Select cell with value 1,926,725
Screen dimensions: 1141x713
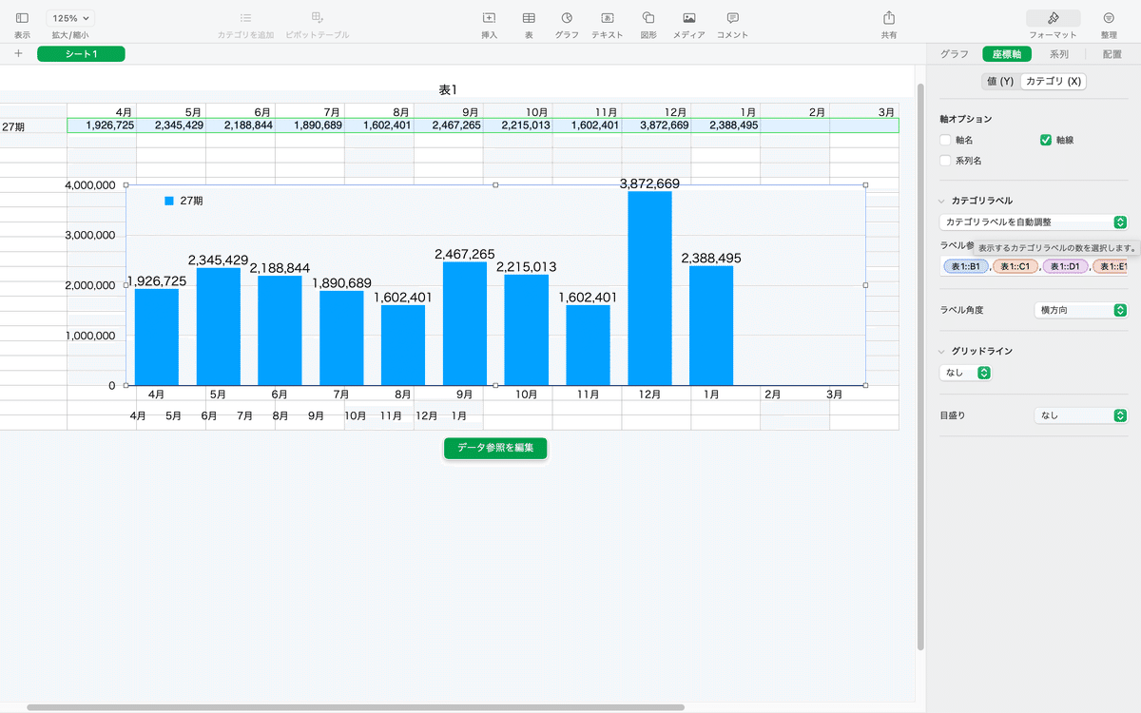102,125
